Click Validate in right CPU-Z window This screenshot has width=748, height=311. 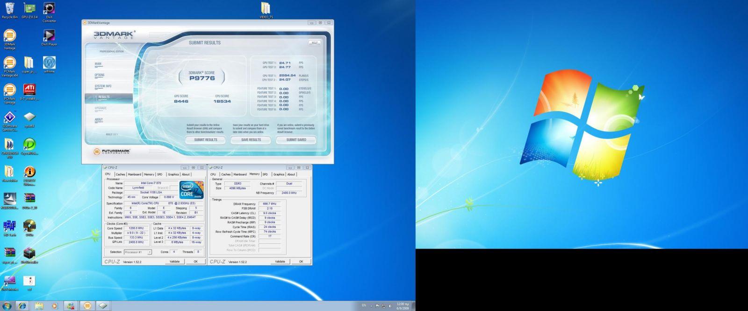(280, 262)
